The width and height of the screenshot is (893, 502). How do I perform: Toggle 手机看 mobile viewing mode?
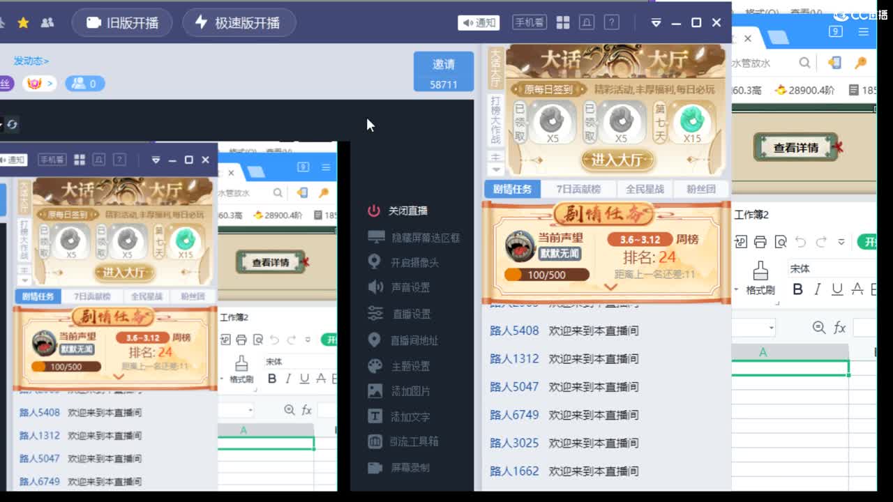[530, 22]
